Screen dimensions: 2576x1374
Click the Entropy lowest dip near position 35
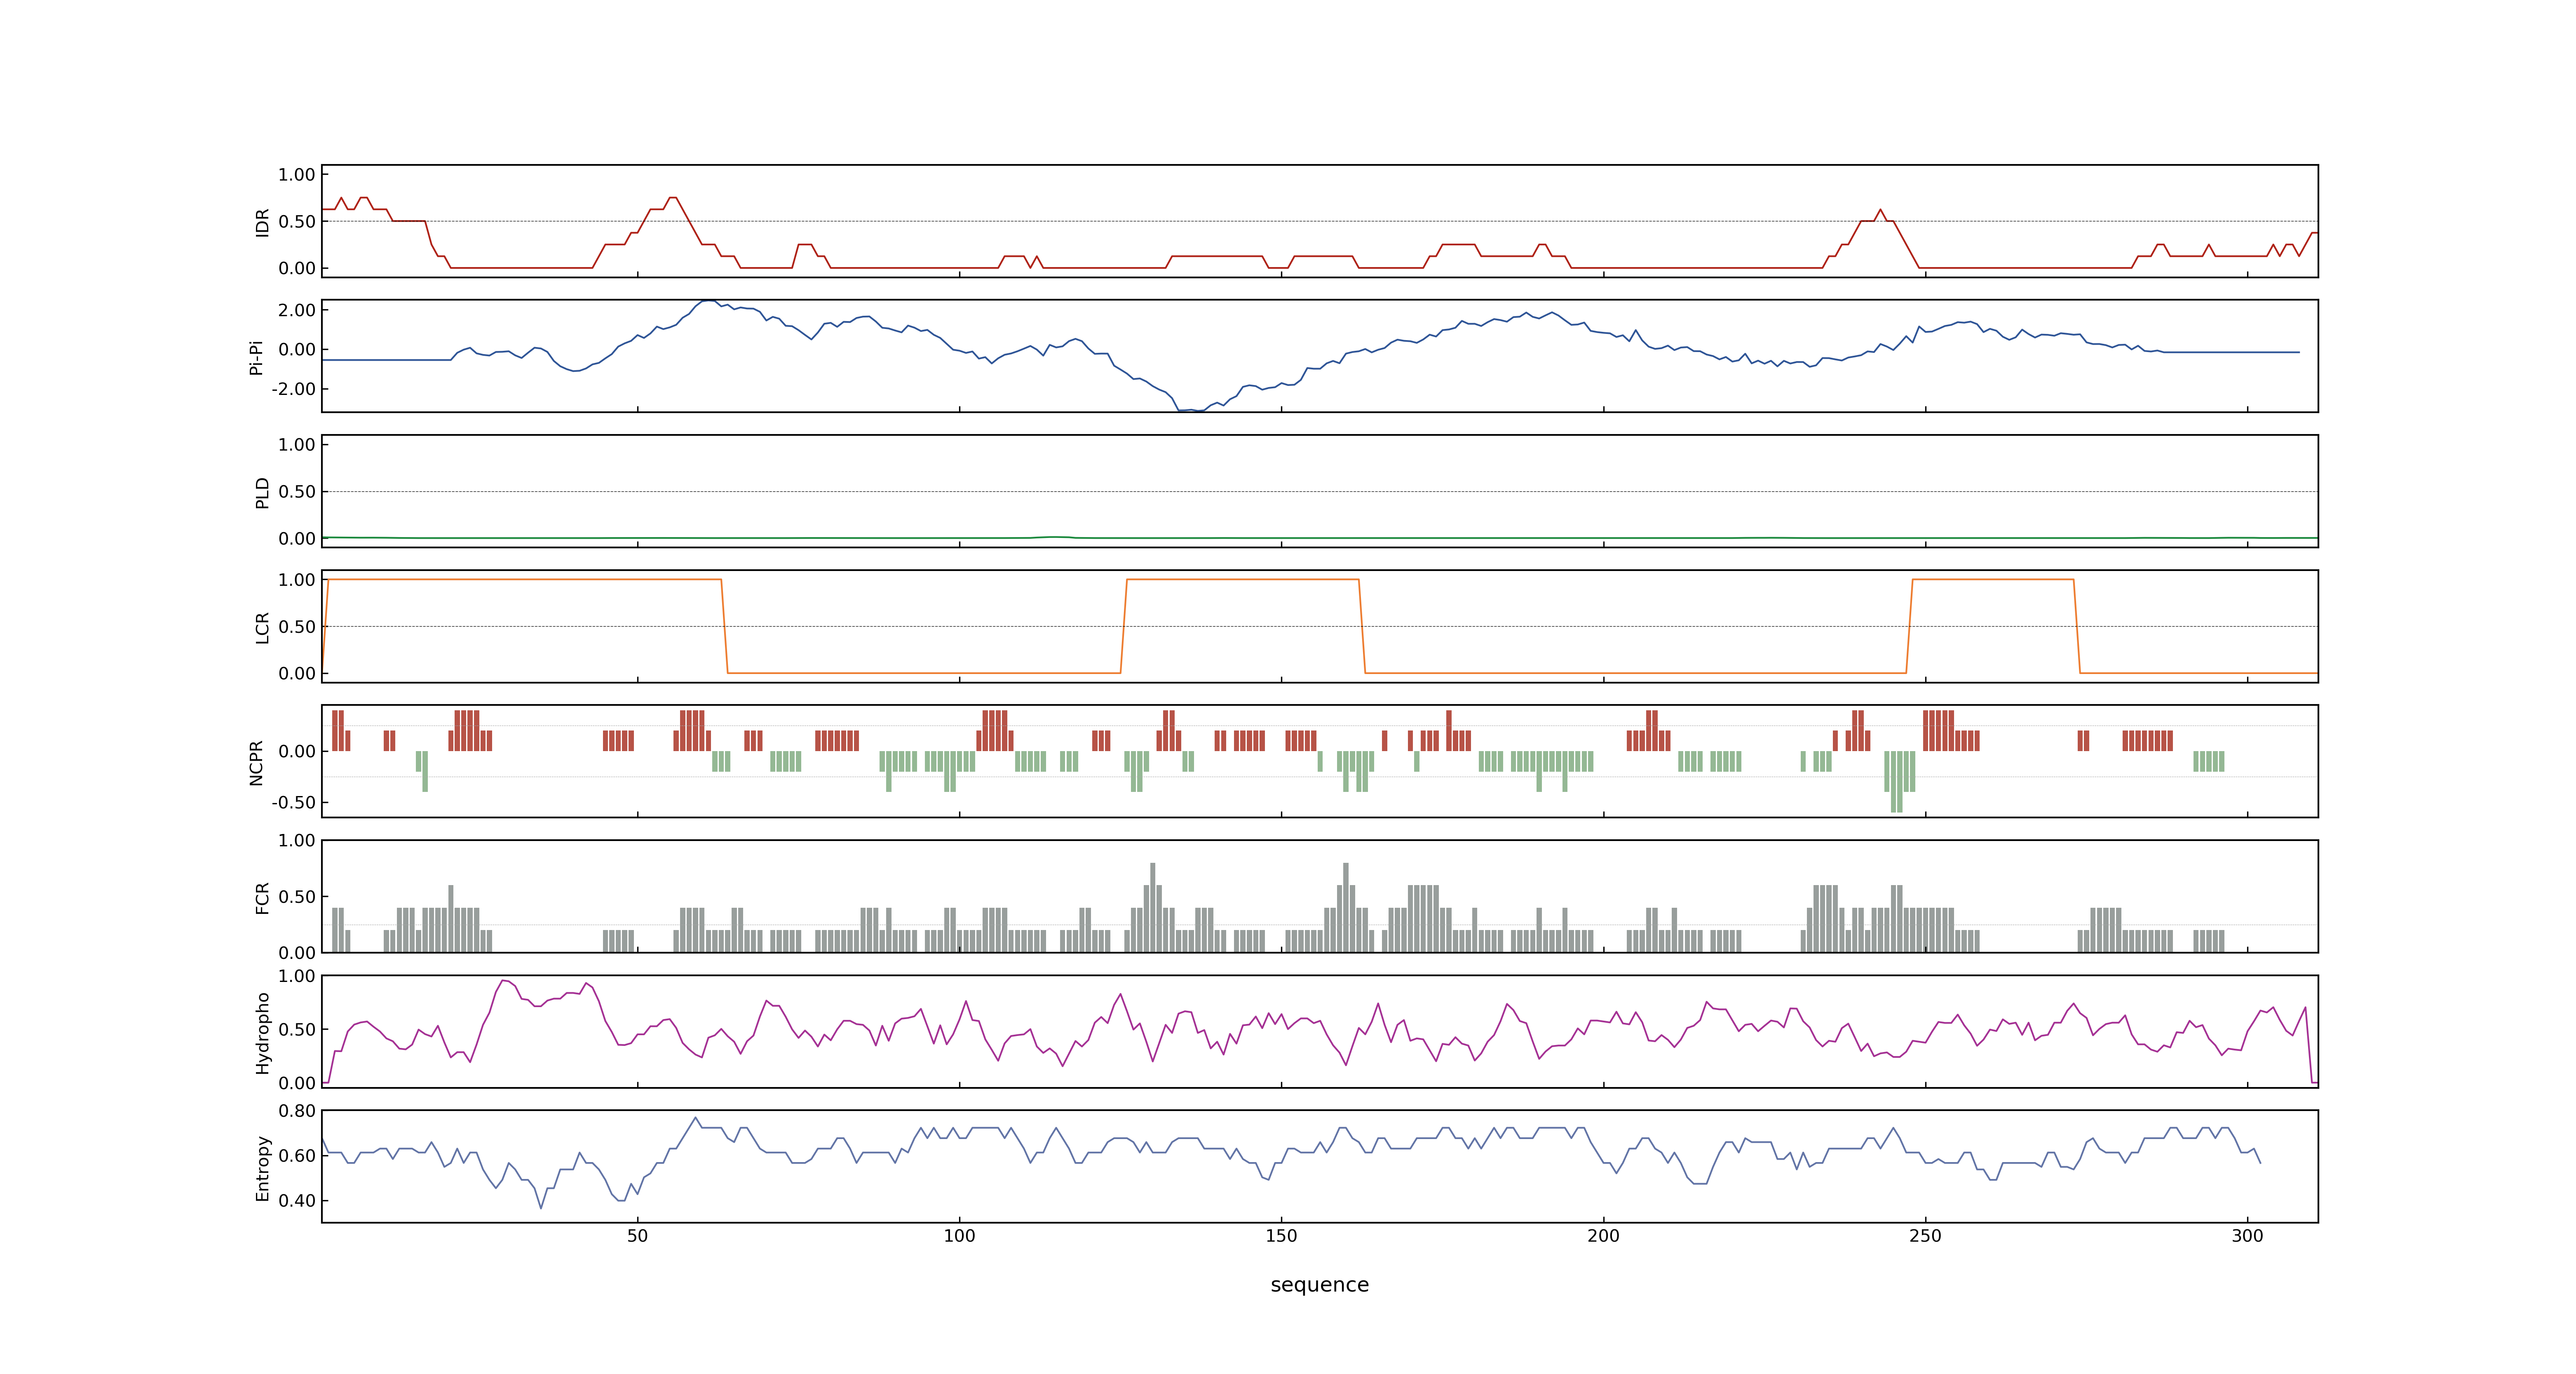tap(541, 1207)
